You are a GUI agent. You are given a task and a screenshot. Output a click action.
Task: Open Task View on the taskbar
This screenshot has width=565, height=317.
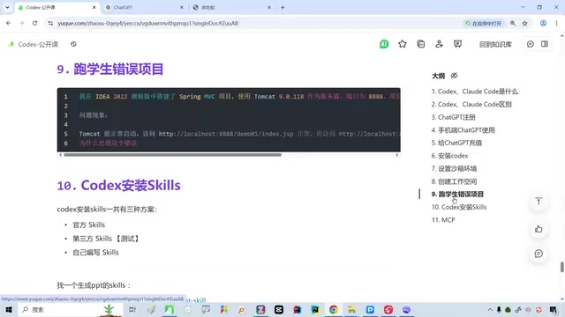click(132, 309)
